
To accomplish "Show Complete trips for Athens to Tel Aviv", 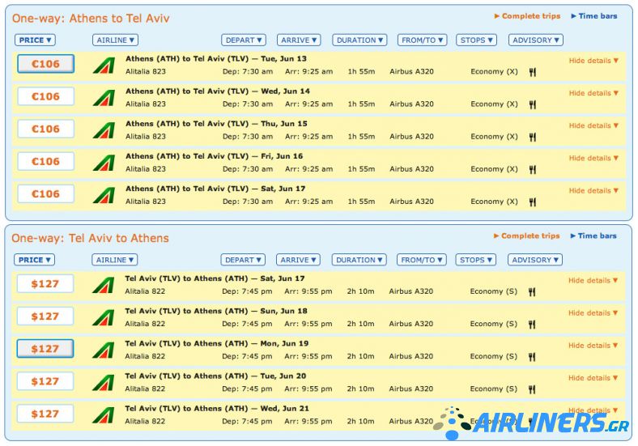I will [x=527, y=16].
